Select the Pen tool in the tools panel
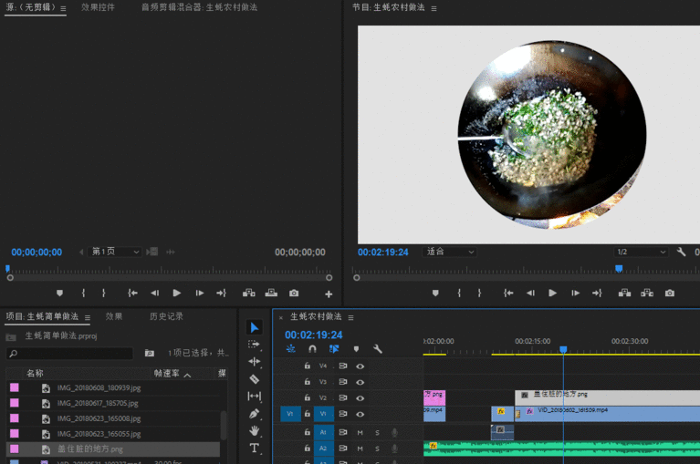The height and width of the screenshot is (464, 700). click(x=255, y=413)
